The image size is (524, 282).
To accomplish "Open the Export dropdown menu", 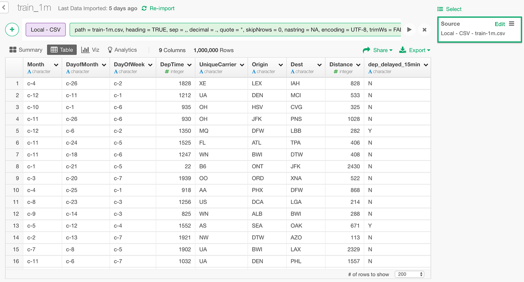I will pyautogui.click(x=417, y=50).
